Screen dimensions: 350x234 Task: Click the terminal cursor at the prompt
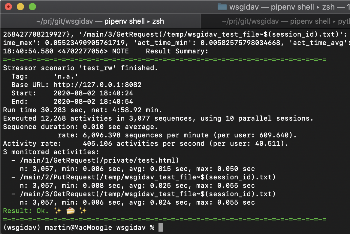(161, 227)
